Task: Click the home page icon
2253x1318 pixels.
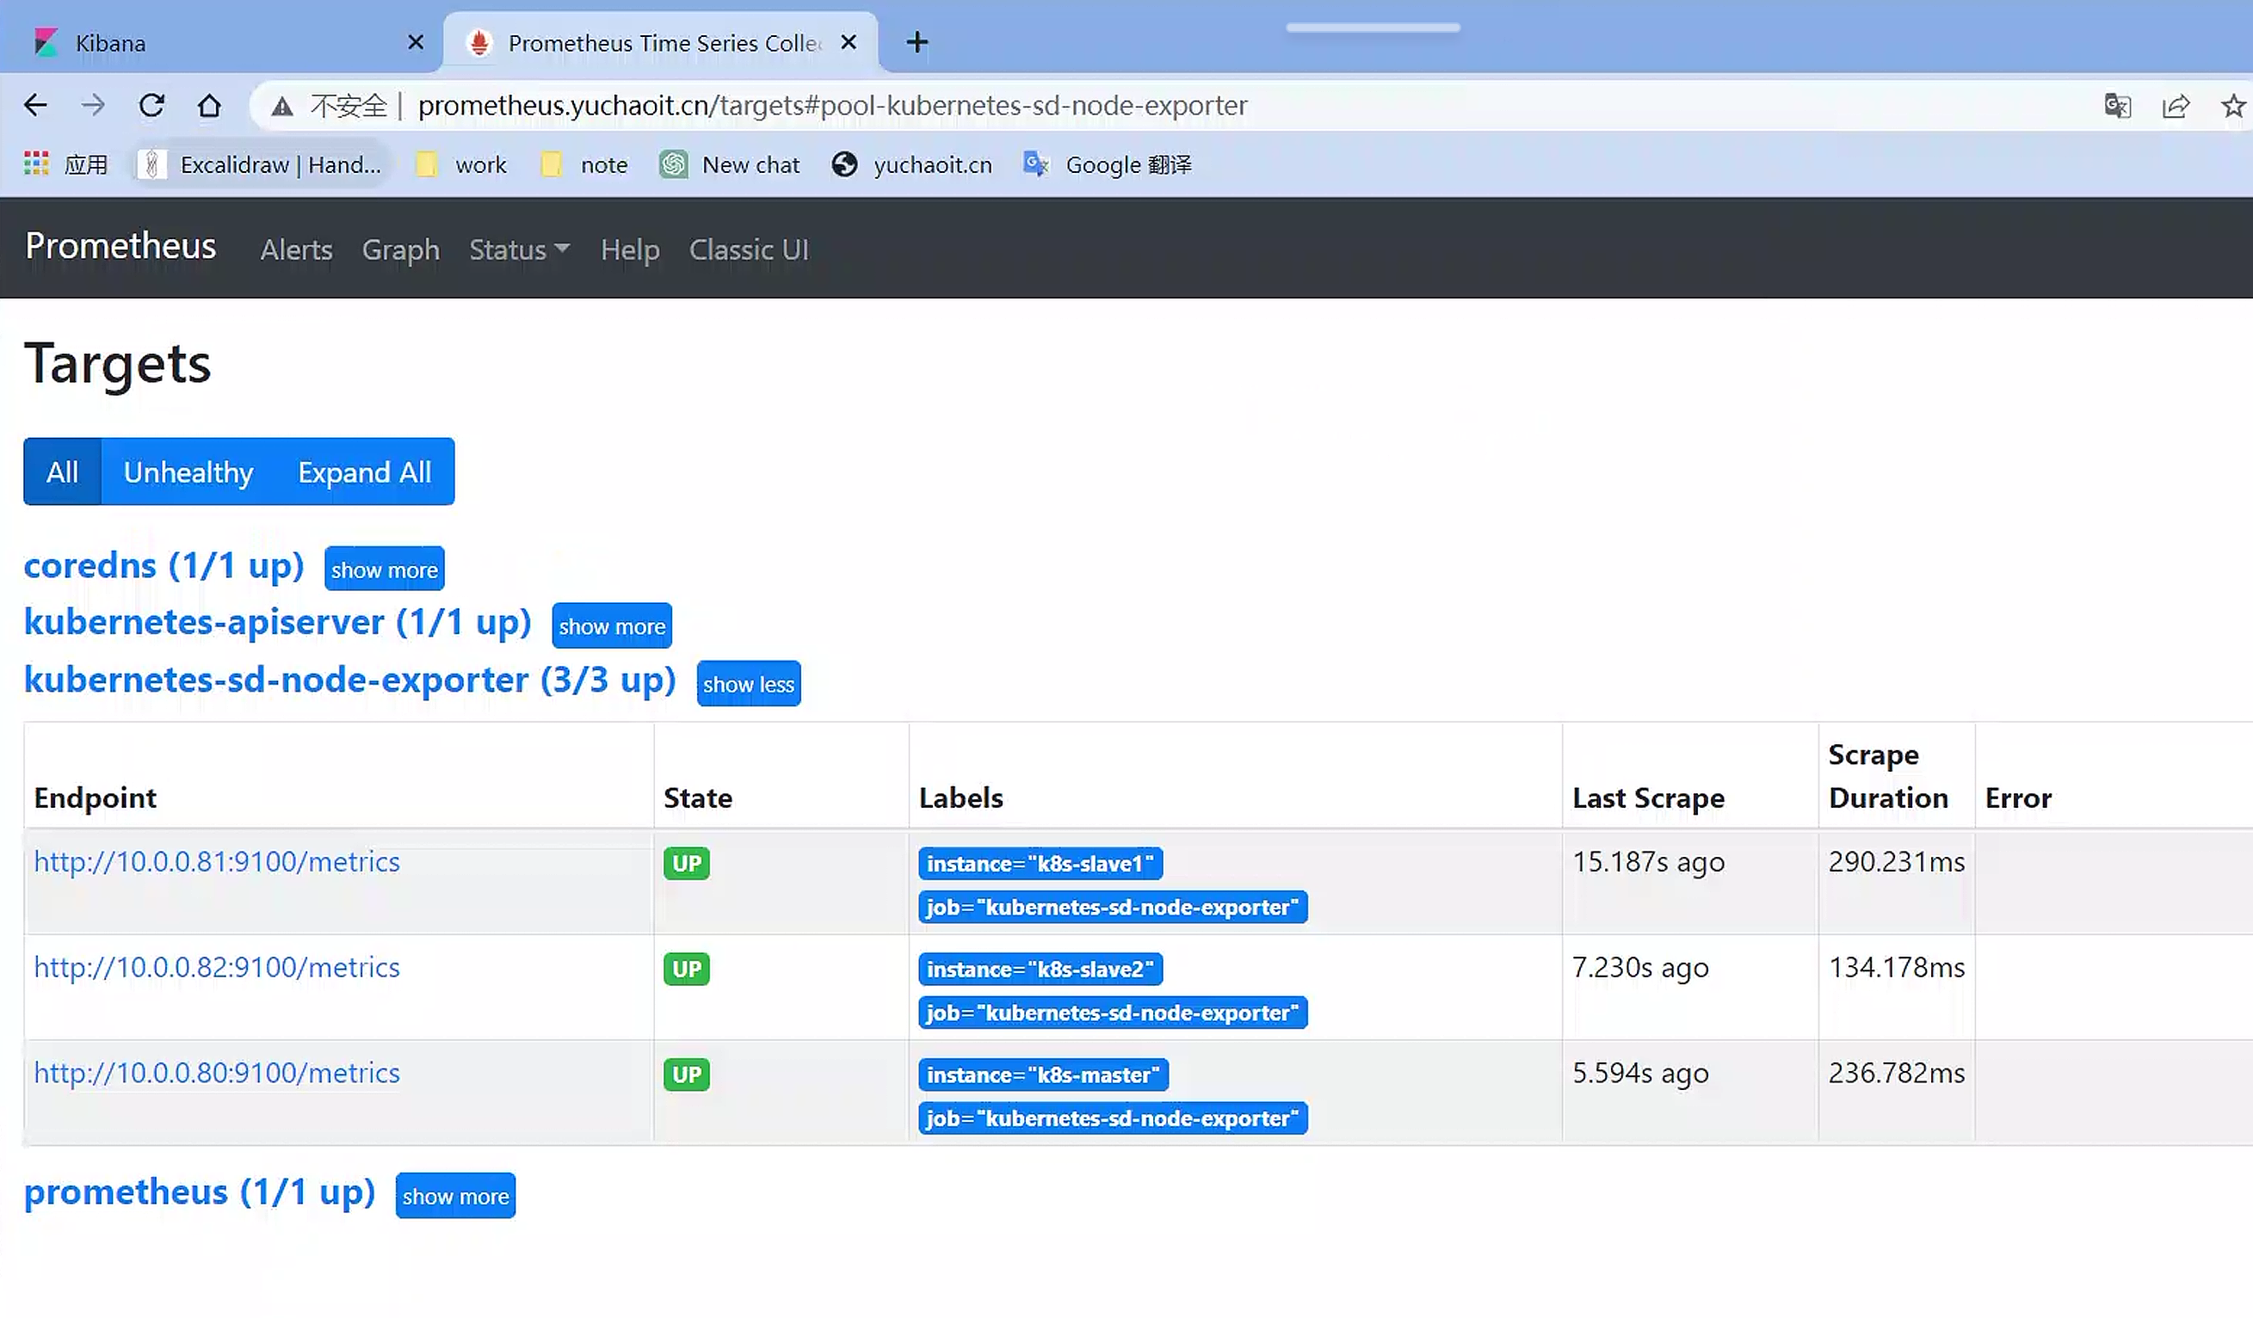Action: pyautogui.click(x=209, y=106)
